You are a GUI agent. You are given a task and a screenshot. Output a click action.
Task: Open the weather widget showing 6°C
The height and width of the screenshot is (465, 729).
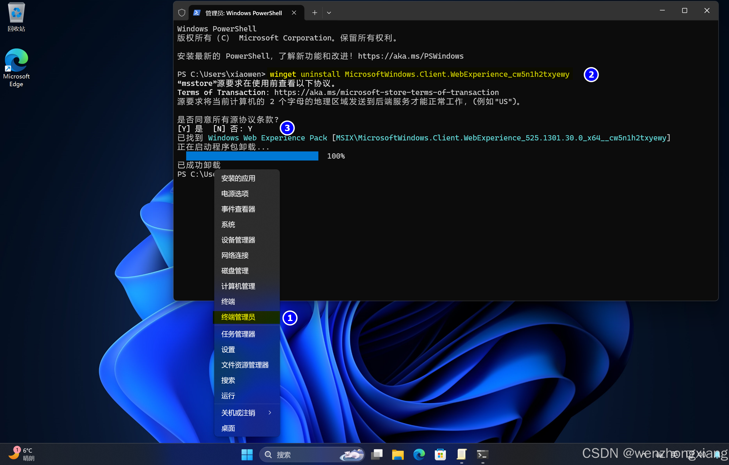(21, 454)
